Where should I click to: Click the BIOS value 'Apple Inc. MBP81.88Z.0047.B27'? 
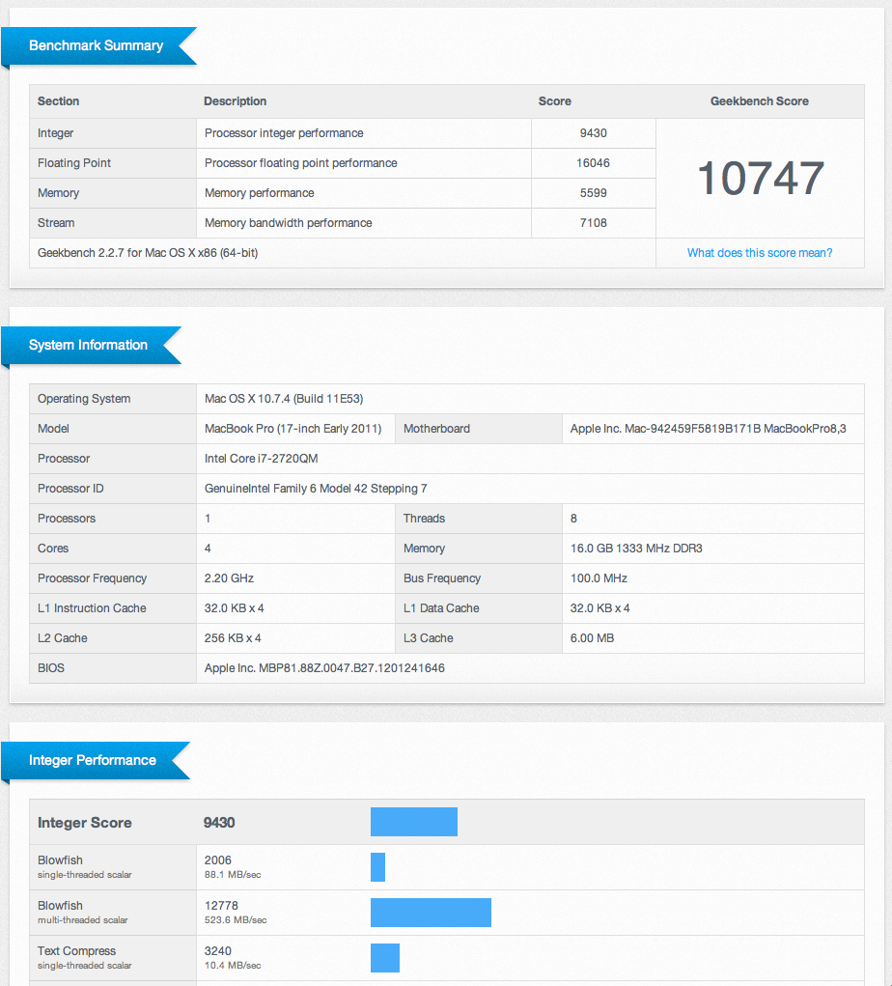pos(324,668)
